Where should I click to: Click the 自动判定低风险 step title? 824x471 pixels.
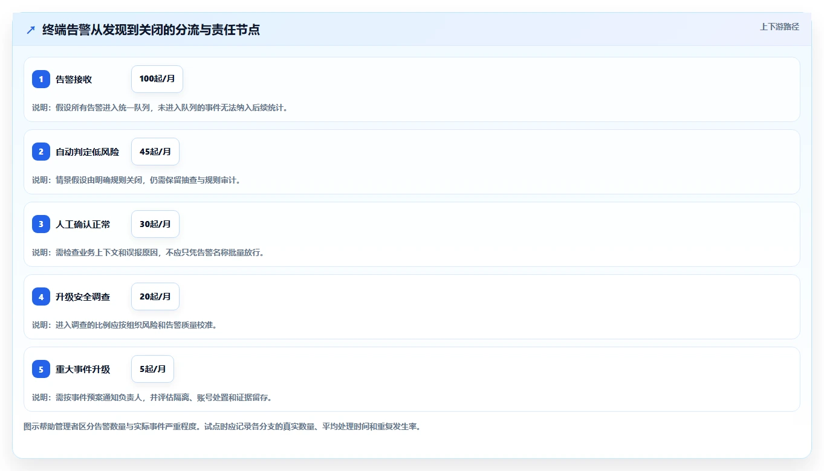87,152
